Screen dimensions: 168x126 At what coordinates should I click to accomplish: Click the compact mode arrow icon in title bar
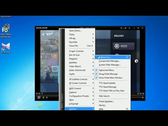click(129, 28)
